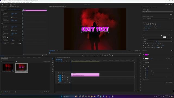Create 4-point polygon mask under Opacity
The height and width of the screenshot is (98, 174).
(x=5, y=38)
